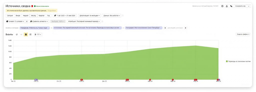Click the purple annotation marker at Сен 23

[36, 80]
